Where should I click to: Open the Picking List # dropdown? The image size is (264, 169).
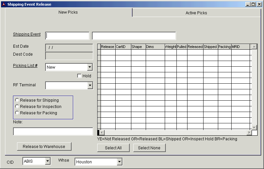90,67
